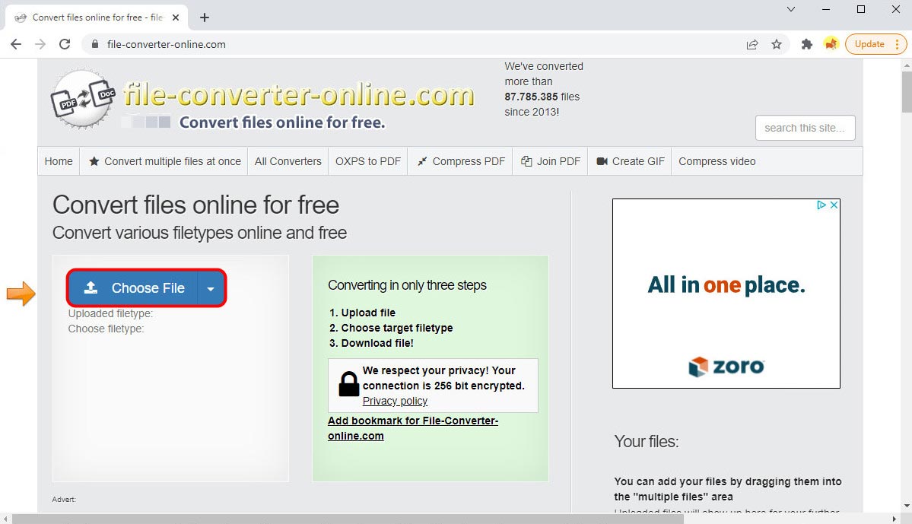
Task: Click '1. Upload file' step text
Action: click(x=362, y=313)
